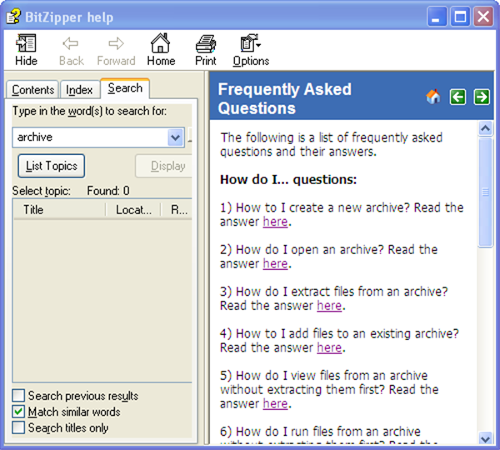
Task: Follow the 'here' link for extracting files
Action: [x=329, y=306]
